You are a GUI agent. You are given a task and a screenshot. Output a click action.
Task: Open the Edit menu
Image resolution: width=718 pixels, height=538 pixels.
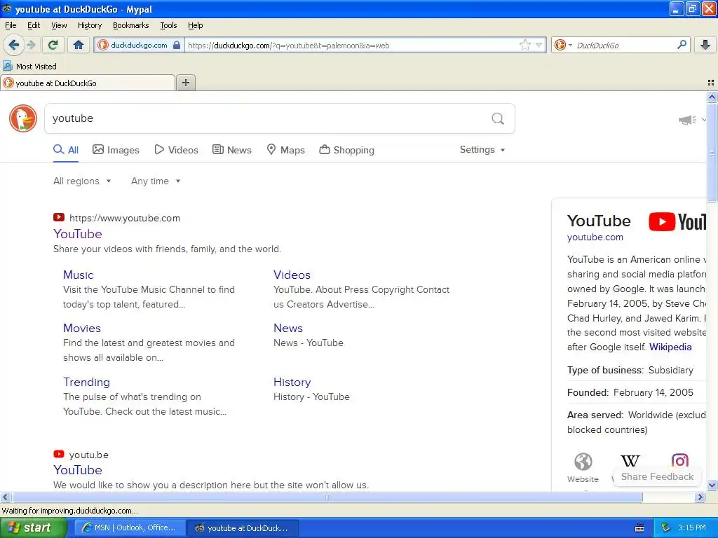(34, 25)
